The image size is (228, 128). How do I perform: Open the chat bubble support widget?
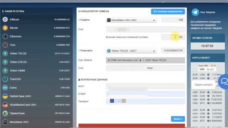coord(224,81)
